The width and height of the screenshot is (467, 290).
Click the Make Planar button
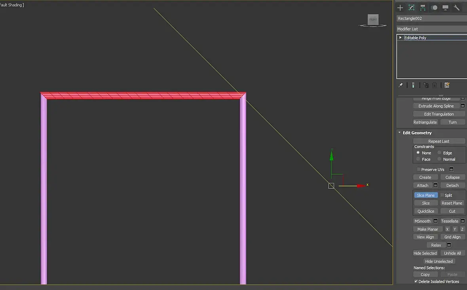tap(427, 229)
